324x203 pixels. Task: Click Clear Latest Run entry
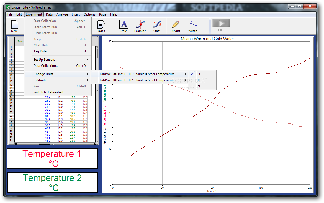click(x=58, y=33)
